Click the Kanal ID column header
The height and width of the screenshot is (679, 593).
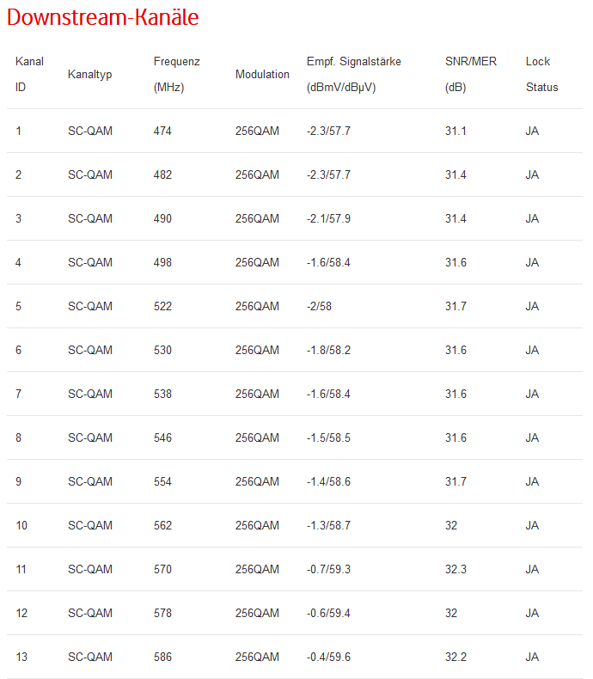[29, 74]
